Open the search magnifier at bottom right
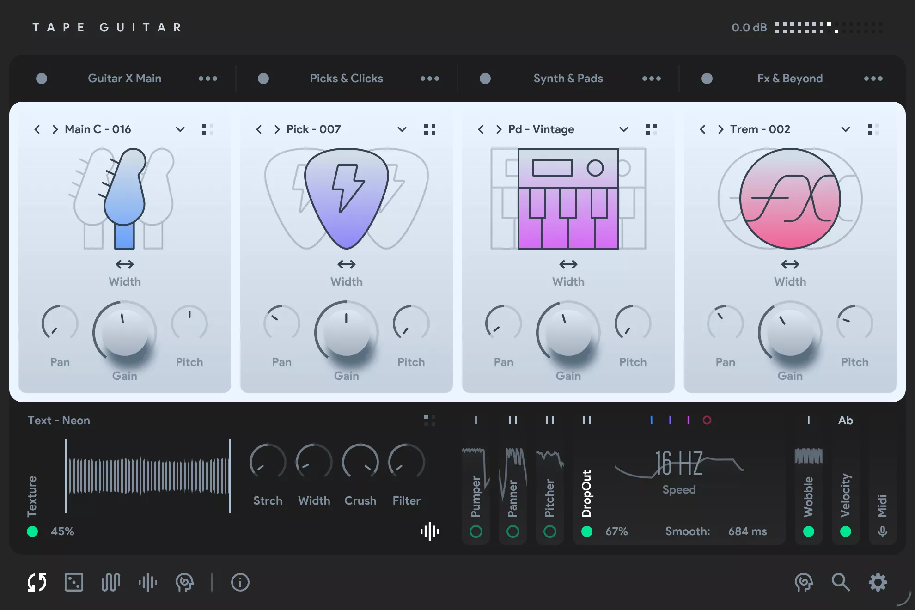Screen dimensions: 915x610 [x=841, y=582]
